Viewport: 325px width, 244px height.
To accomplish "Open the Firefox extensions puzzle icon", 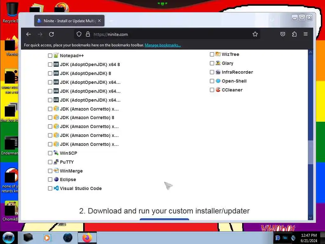I will click(x=294, y=34).
